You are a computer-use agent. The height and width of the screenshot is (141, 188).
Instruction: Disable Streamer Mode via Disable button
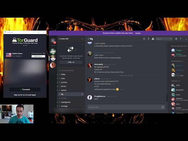point(138,33)
